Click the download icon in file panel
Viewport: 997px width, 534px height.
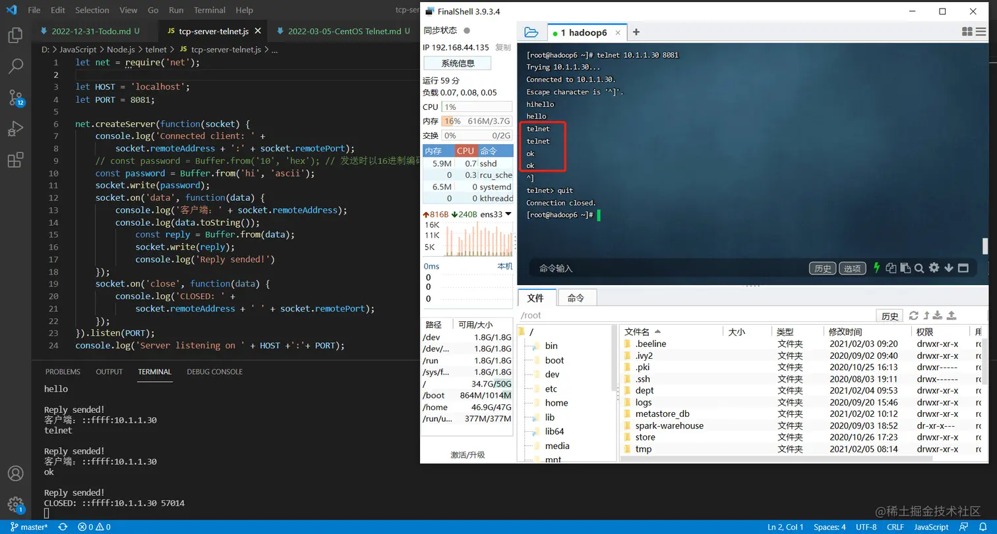[x=939, y=316]
